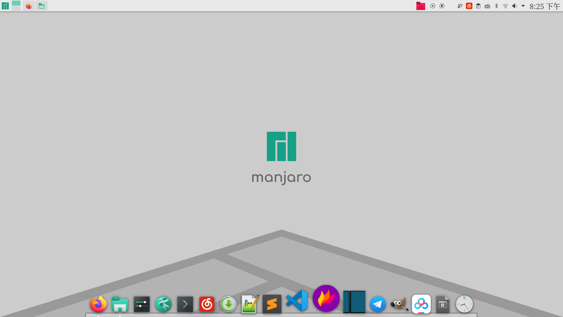Click the keyboard input method icon
This screenshot has height=317, width=563.
[487, 6]
